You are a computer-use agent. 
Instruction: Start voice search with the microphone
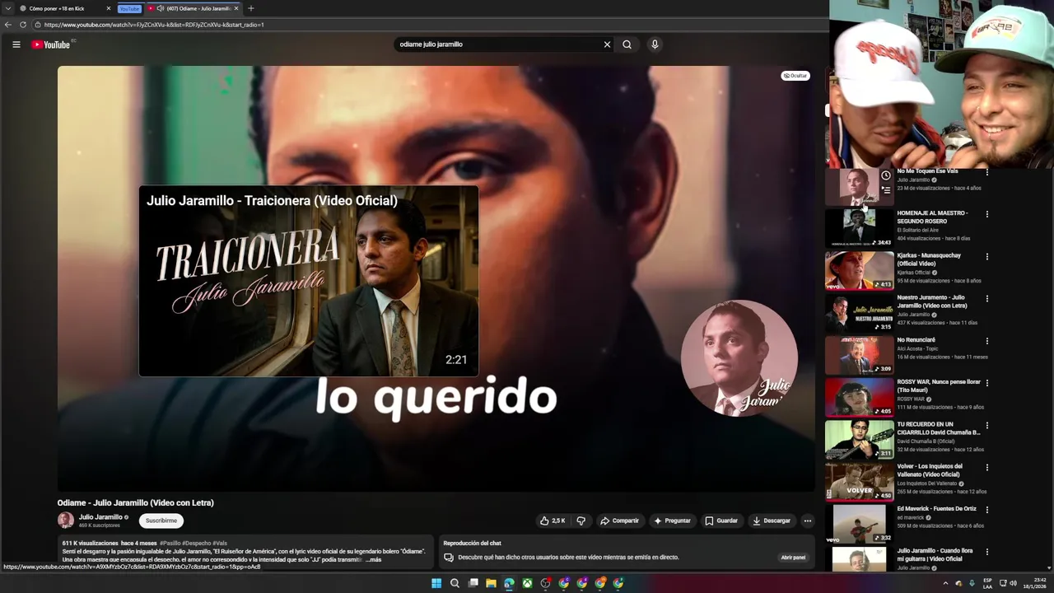point(655,44)
